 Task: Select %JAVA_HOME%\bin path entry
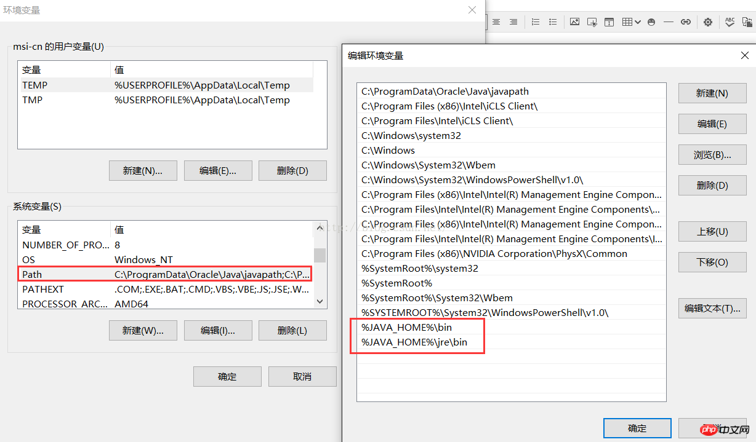pyautogui.click(x=511, y=327)
